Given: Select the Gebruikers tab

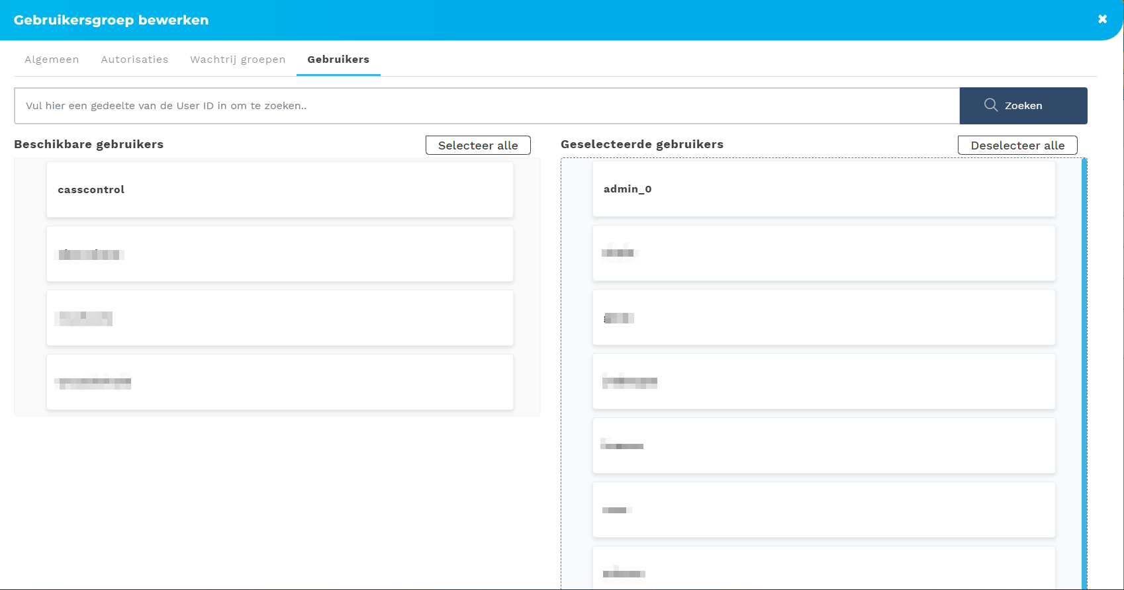Looking at the screenshot, I should [x=338, y=60].
